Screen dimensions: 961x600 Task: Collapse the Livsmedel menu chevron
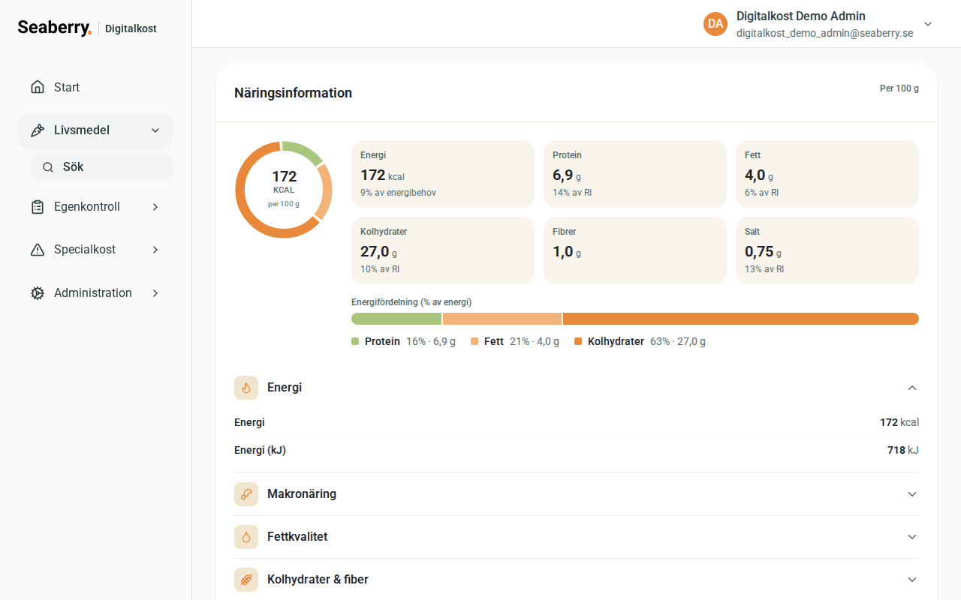click(155, 130)
